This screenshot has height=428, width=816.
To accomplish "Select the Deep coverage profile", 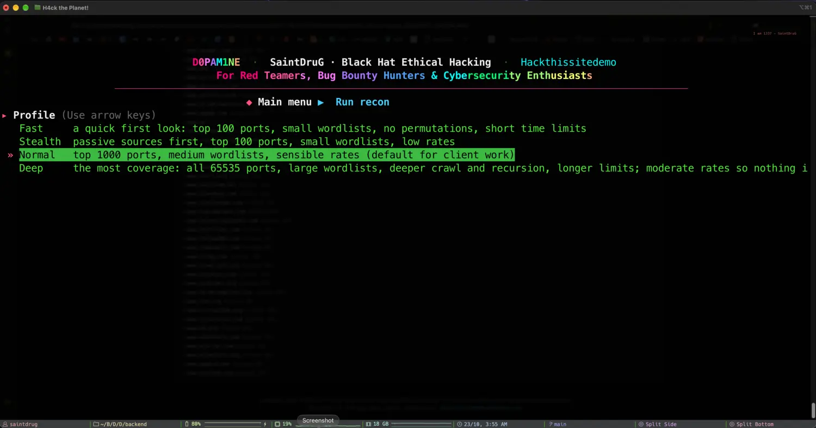I will (413, 168).
